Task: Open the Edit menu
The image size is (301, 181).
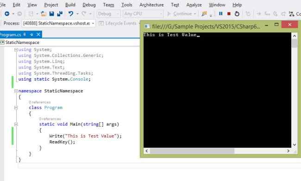Action: pos(17,5)
